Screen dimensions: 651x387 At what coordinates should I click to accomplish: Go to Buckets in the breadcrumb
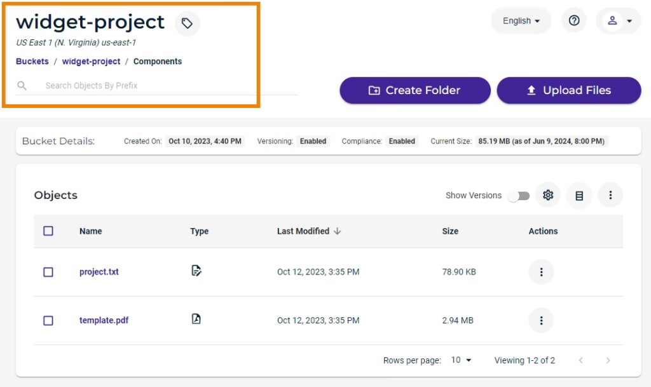coord(32,62)
